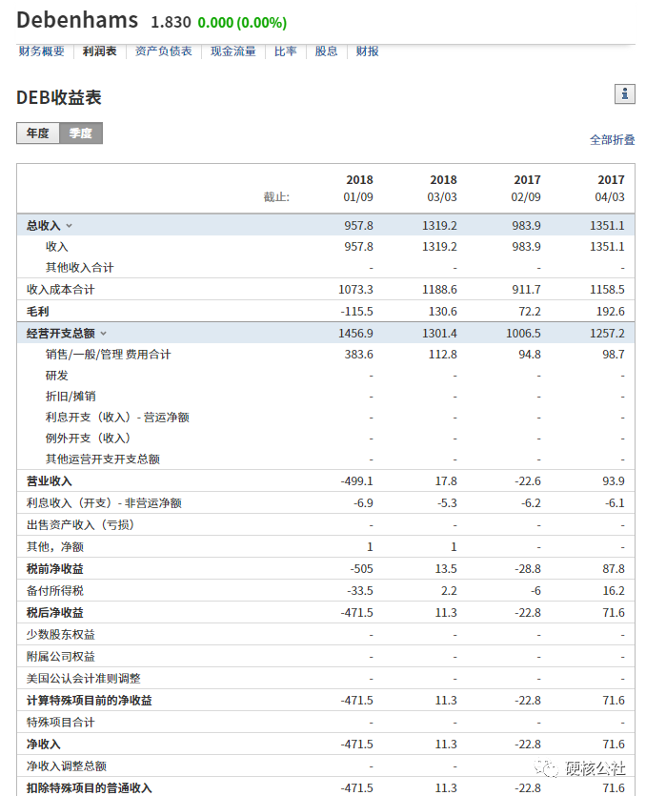Open the 现金流量 tab
Viewport: 646px width, 796px height.
pos(233,51)
